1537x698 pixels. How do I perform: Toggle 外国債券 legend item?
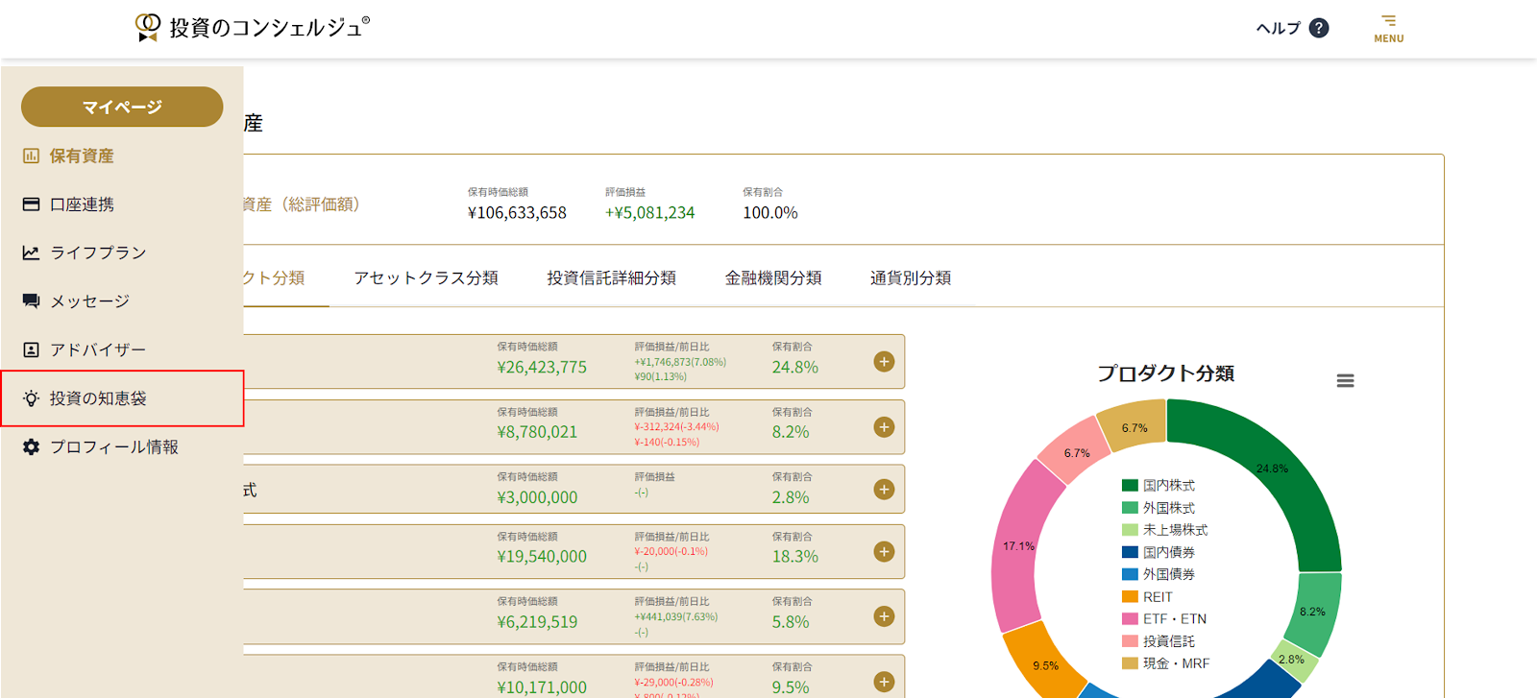[1159, 574]
